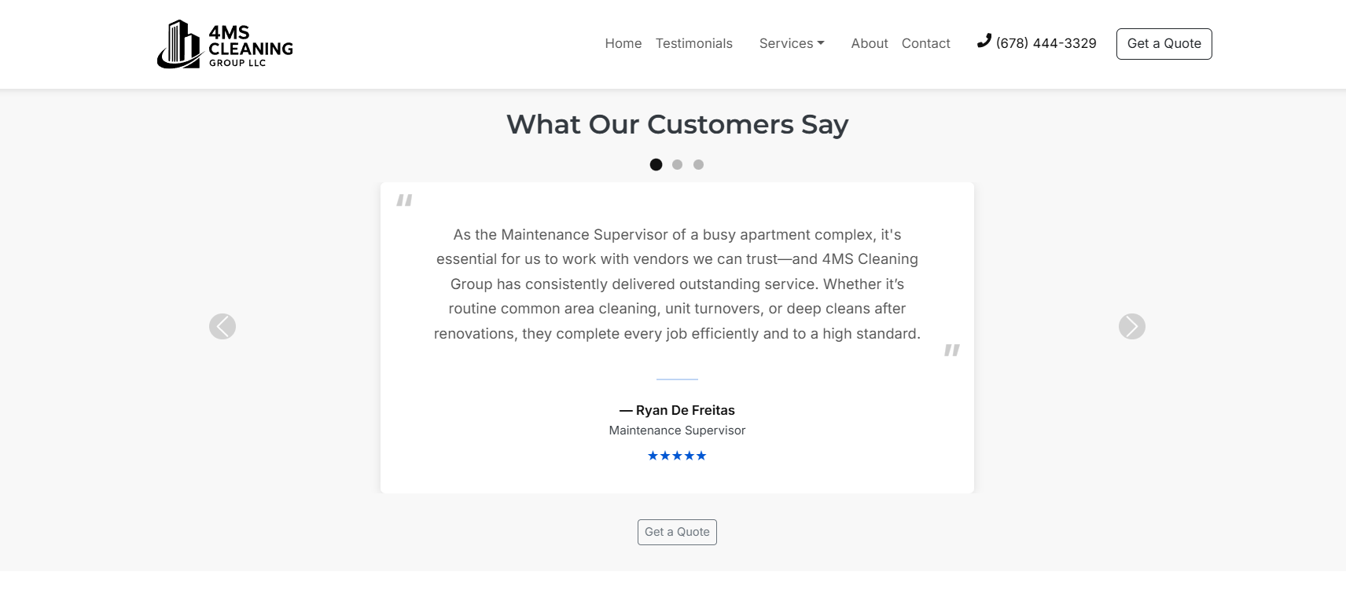Click the opening quotation mark icon

click(x=403, y=202)
